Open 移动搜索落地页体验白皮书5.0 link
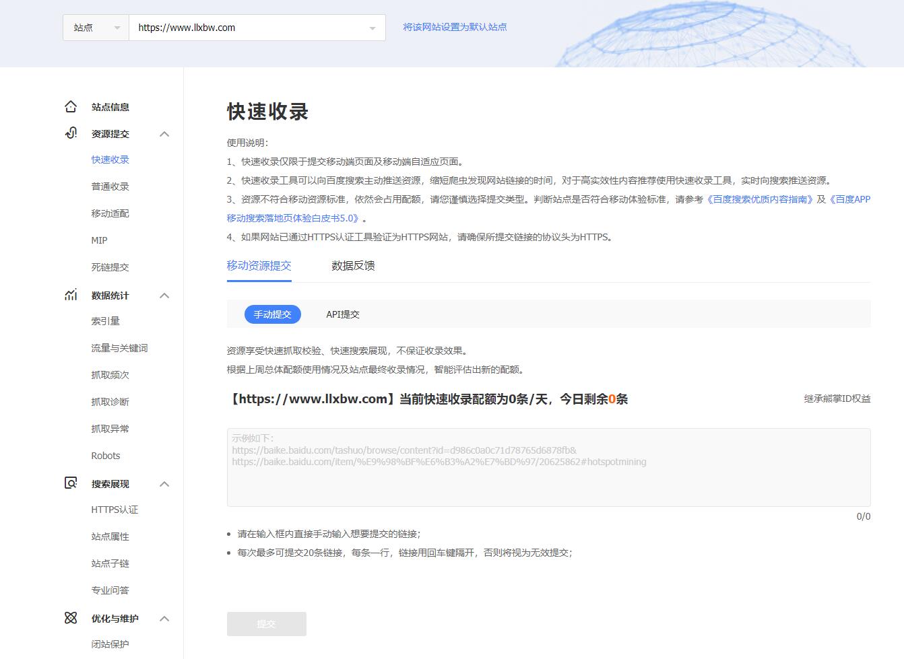The image size is (904, 659). click(294, 218)
